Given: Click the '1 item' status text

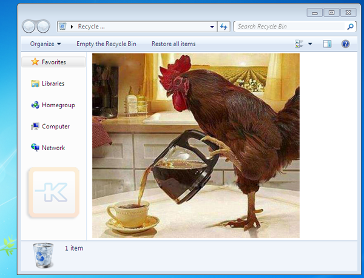Looking at the screenshot, I should pyautogui.click(x=74, y=248).
